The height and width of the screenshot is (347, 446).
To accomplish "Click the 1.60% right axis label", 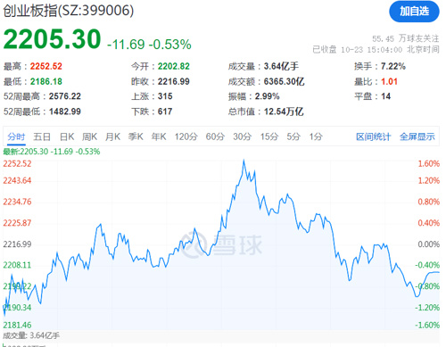I will 428,164.
